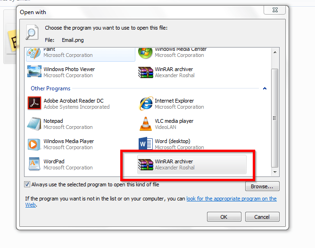Click the WordPad name text
Viewport: 315px width, 248px height.
pyautogui.click(x=54, y=161)
